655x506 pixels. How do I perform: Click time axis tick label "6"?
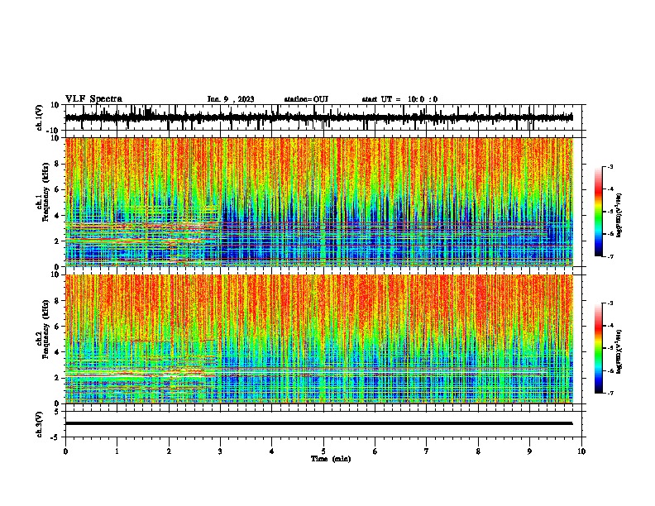tap(375, 451)
